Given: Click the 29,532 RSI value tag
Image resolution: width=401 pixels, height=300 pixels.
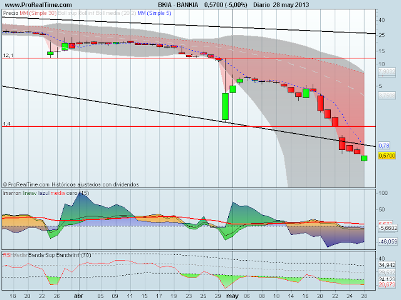Looking at the screenshot, I should tap(387, 272).
